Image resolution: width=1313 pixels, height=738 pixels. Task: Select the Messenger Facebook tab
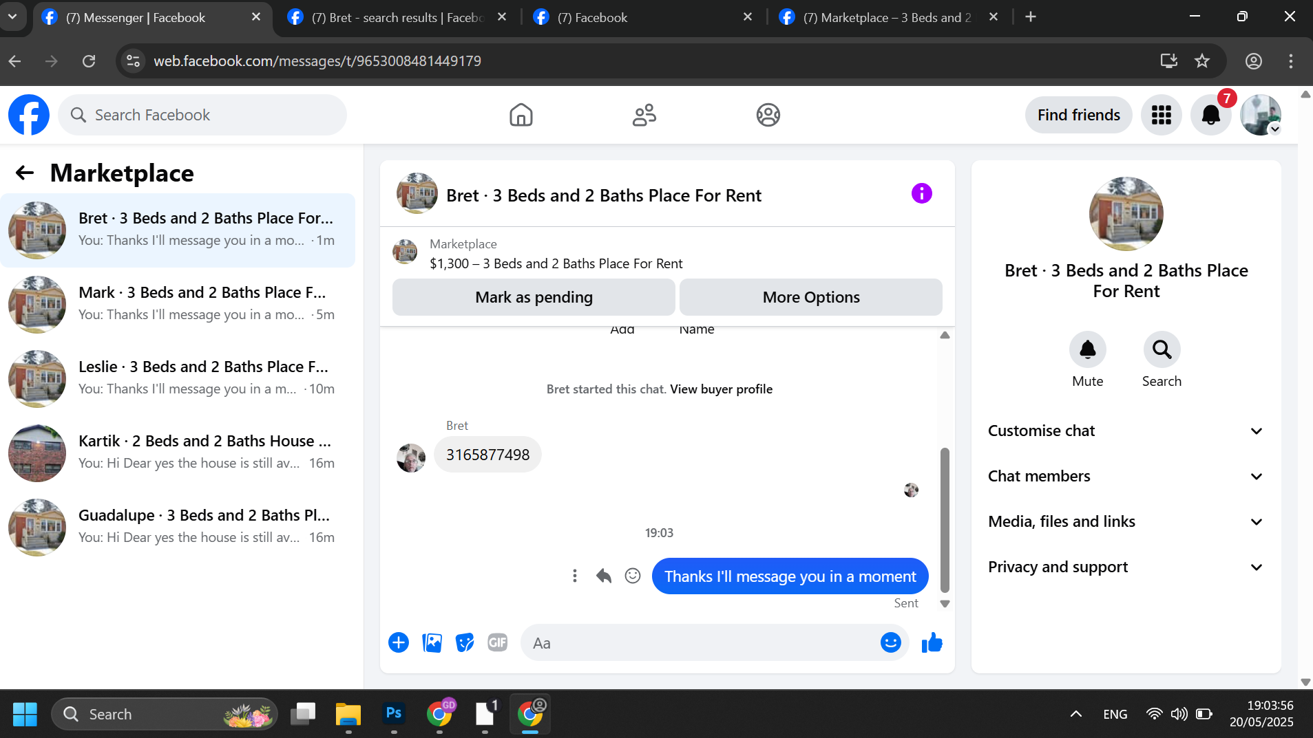[x=151, y=18]
